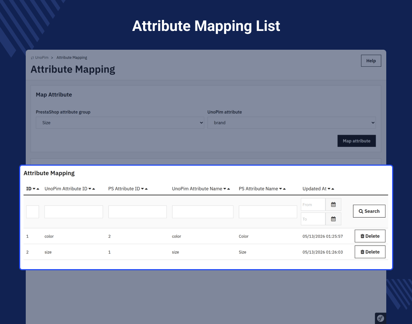Click the To date input
This screenshot has width=412, height=324.
313,219
